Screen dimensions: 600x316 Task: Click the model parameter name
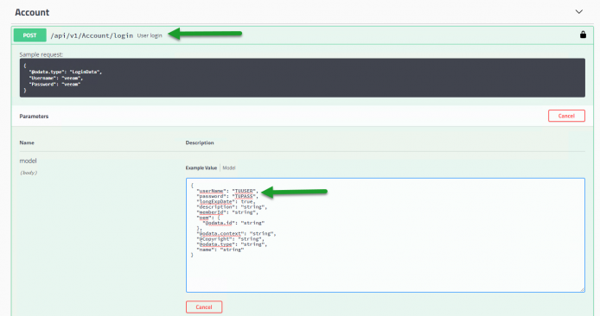pos(28,161)
